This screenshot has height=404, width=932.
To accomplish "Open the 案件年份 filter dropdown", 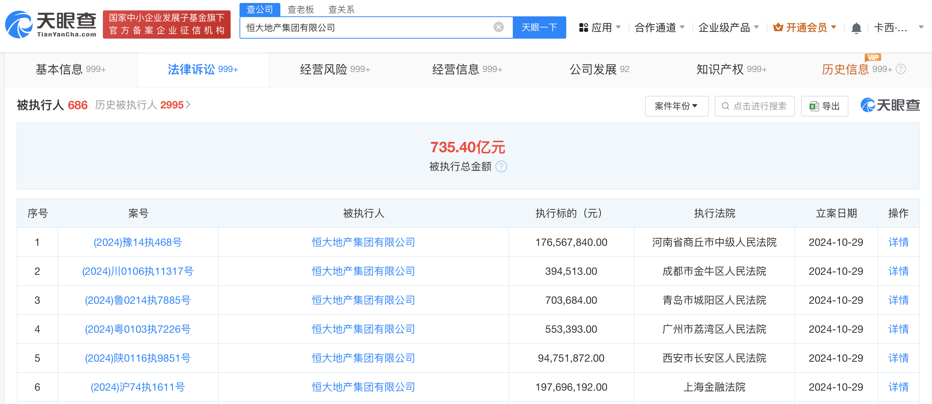I will 677,106.
